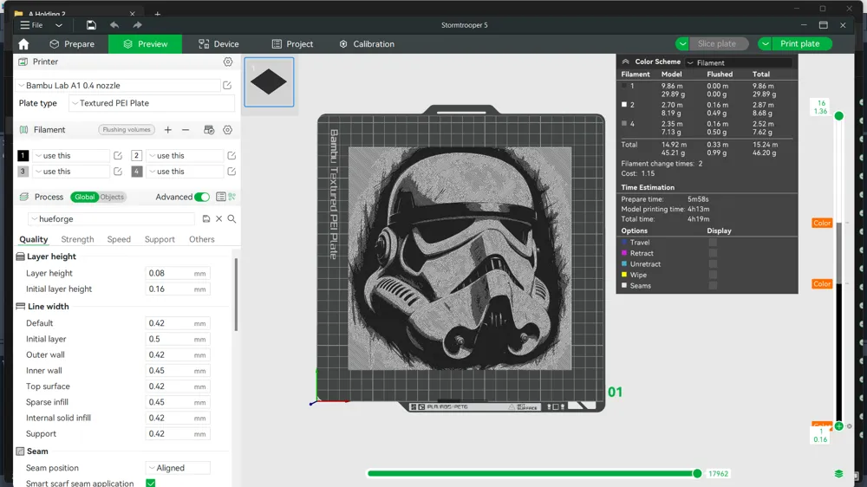Click the settings list icon beside Advanced
The height and width of the screenshot is (487, 867).
[x=220, y=197]
